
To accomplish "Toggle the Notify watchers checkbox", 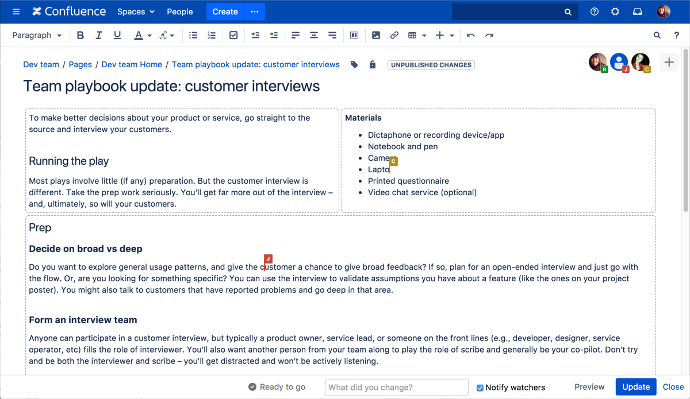I will [480, 388].
